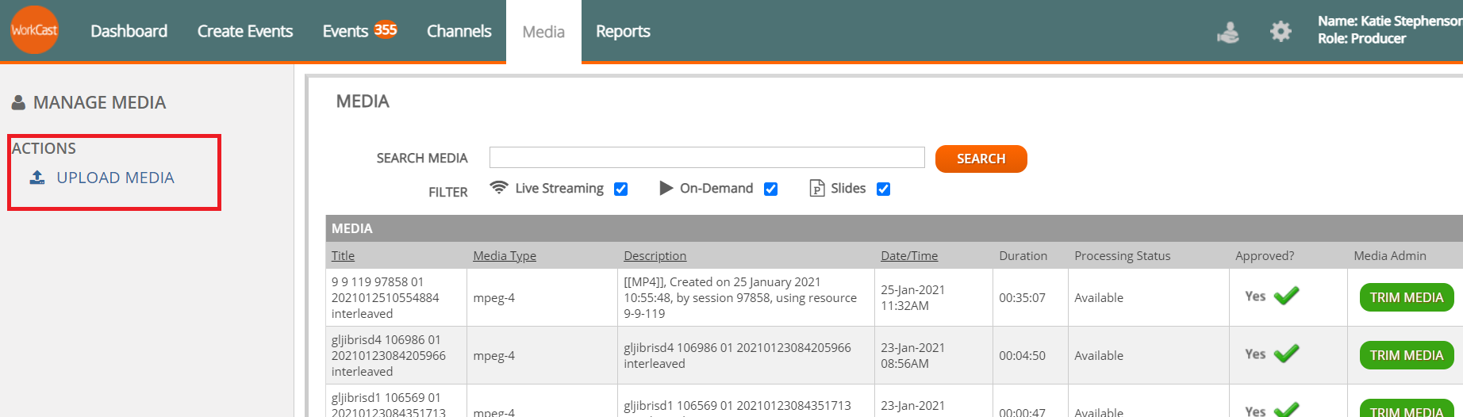Click the orange Search button
This screenshot has width=1463, height=417.
click(x=981, y=159)
